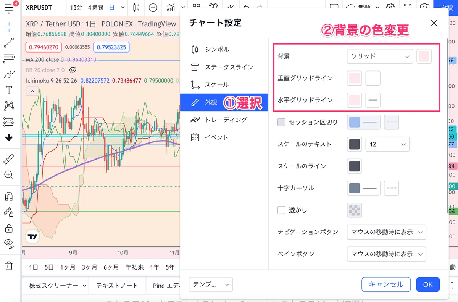Viewport: 458px width, 302px height.
Task: Click the キャンセル button
Action: point(386,284)
